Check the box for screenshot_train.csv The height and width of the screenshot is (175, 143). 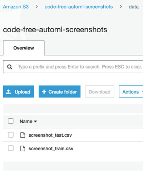pos(11,148)
